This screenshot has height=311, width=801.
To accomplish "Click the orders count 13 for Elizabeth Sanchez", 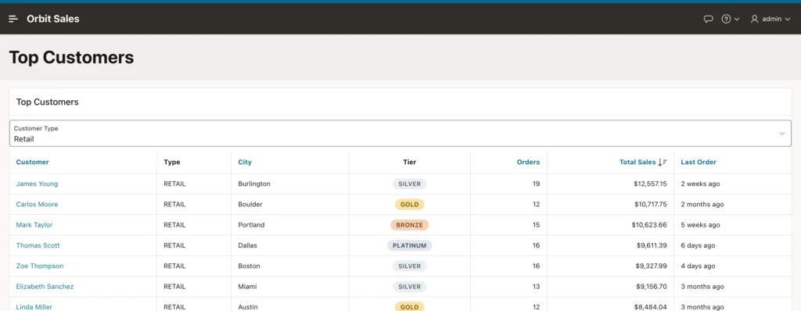I will [x=536, y=287].
